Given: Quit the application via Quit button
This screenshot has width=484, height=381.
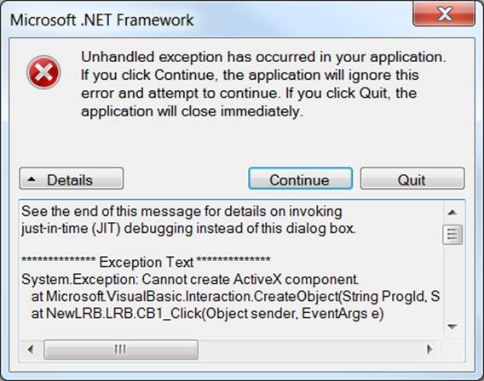Looking at the screenshot, I should click(412, 179).
